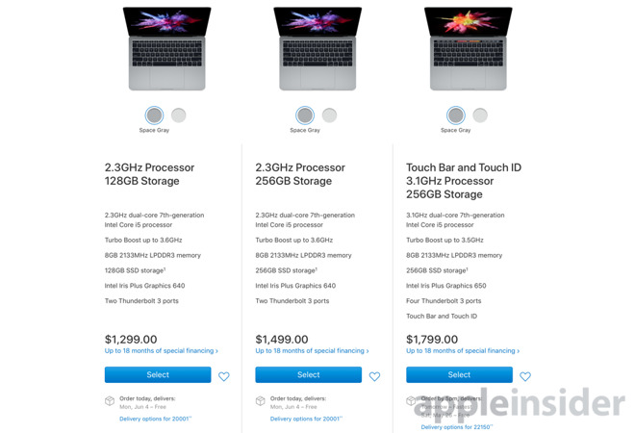Open delivery options for 22150 link
This screenshot has width=635, height=433.
457,426
